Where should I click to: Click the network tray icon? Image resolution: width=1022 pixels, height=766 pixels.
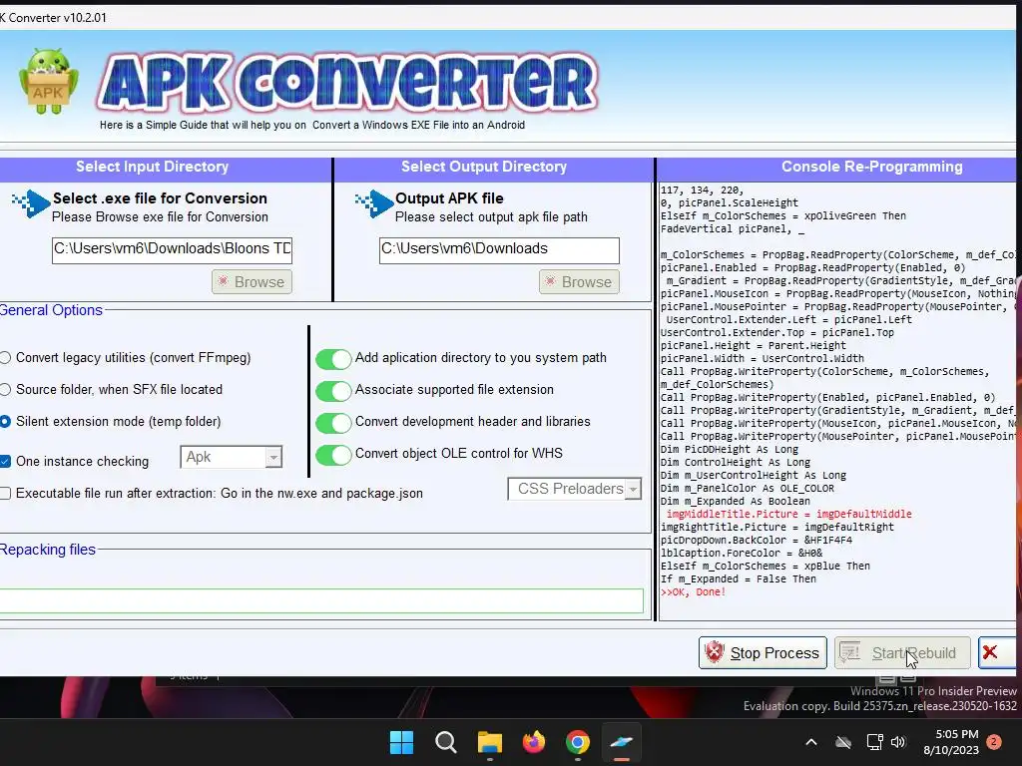tap(874, 742)
